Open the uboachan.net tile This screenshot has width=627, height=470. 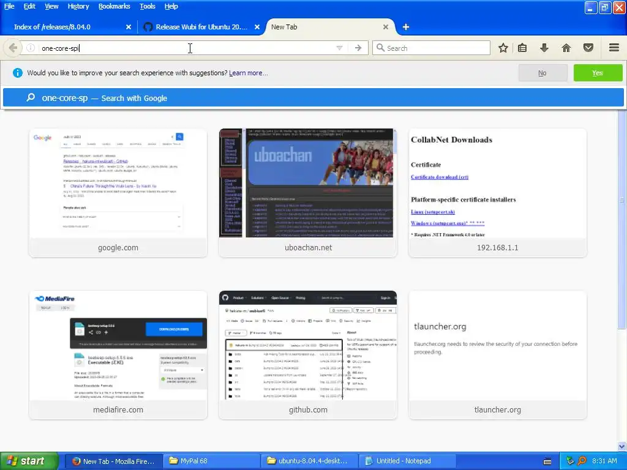(308, 193)
